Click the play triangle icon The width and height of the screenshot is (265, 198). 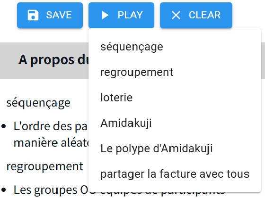click(105, 15)
